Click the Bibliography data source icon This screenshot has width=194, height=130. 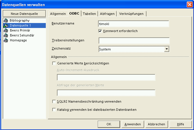6,21
